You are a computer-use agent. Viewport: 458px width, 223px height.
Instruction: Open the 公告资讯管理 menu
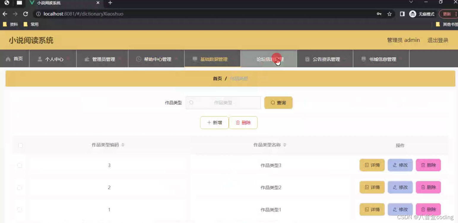click(x=325, y=59)
